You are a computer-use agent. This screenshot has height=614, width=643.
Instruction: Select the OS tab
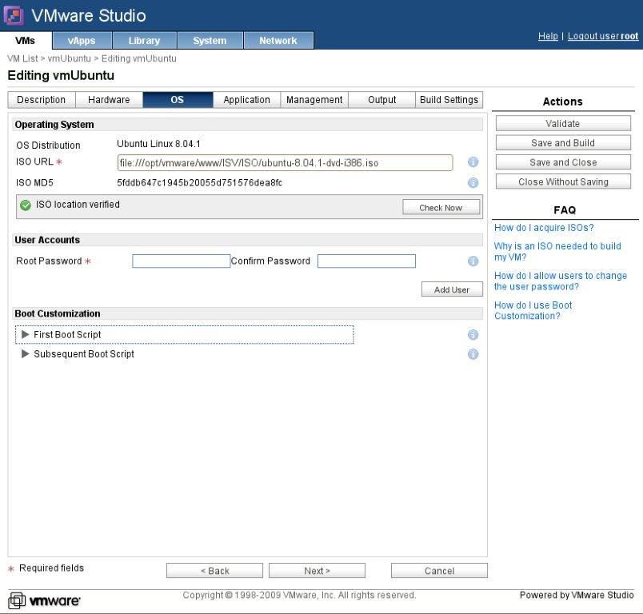(x=178, y=100)
